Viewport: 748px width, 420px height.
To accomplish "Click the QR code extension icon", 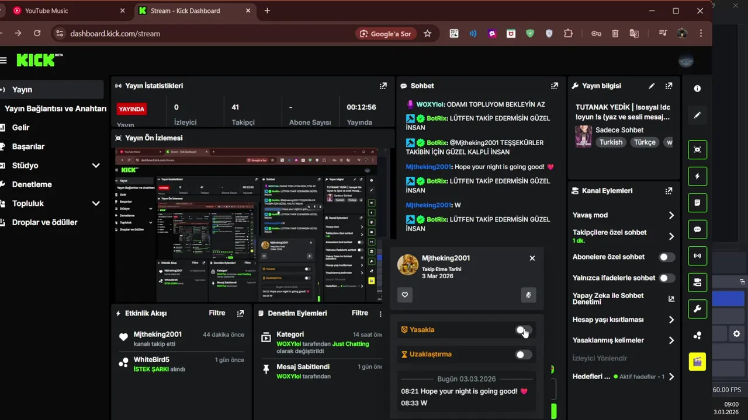I will point(454,34).
